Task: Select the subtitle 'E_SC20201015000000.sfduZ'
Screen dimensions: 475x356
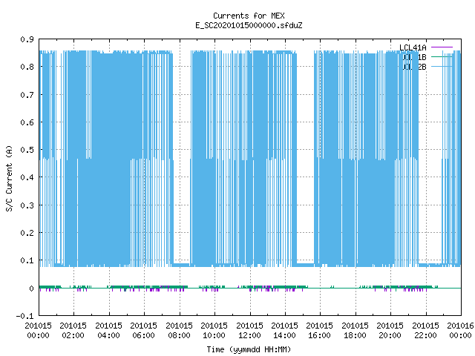Action: coord(249,25)
